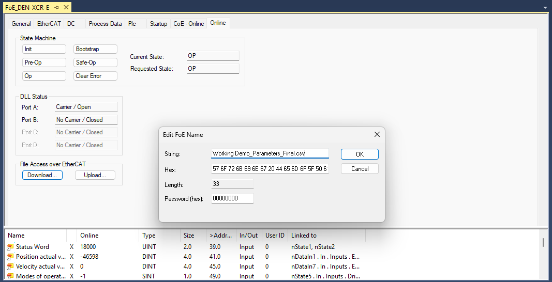Close the FoE_DEN-XCR-E document tab
This screenshot has height=282, width=552.
(66, 7)
